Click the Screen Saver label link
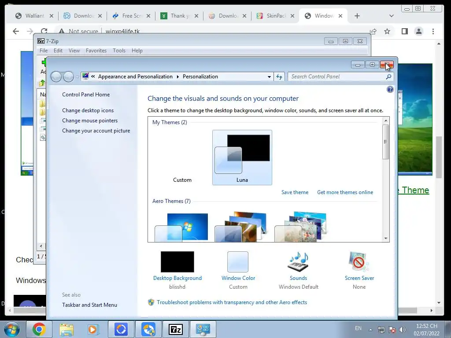The image size is (451, 338). click(x=359, y=278)
